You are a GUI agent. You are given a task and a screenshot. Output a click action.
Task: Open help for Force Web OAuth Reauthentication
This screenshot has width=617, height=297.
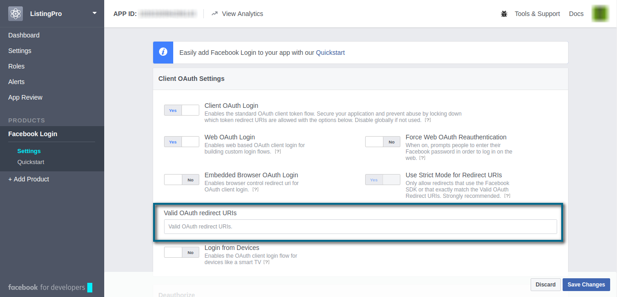tap(422, 158)
